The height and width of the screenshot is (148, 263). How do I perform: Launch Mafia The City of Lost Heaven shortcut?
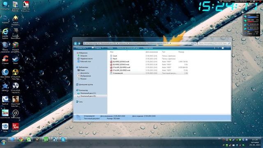coord(25,7)
